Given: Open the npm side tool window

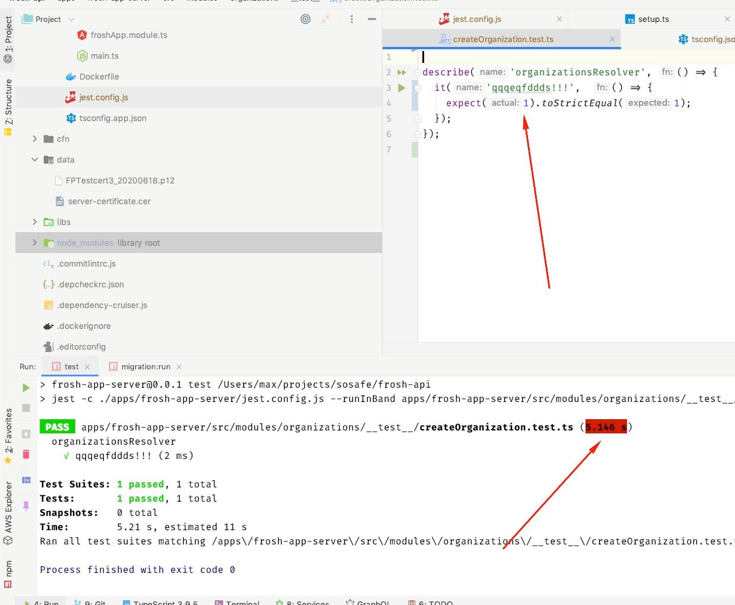Looking at the screenshot, I should point(8,574).
